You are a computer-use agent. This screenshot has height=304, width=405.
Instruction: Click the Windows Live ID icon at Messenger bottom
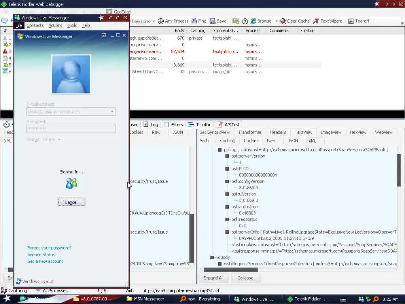[x=19, y=281]
